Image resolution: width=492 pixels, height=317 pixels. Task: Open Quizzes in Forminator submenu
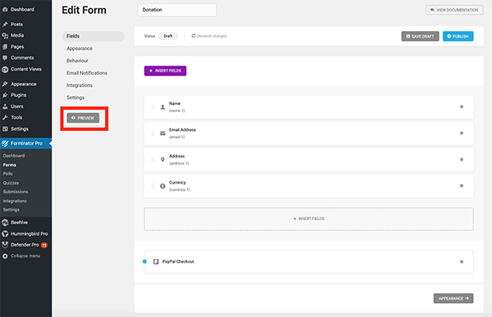(x=11, y=183)
